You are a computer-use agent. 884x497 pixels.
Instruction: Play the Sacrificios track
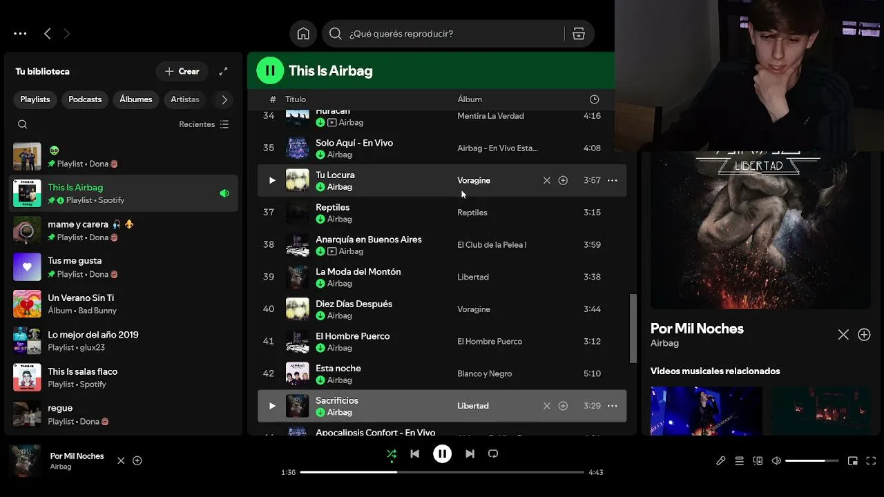(272, 406)
